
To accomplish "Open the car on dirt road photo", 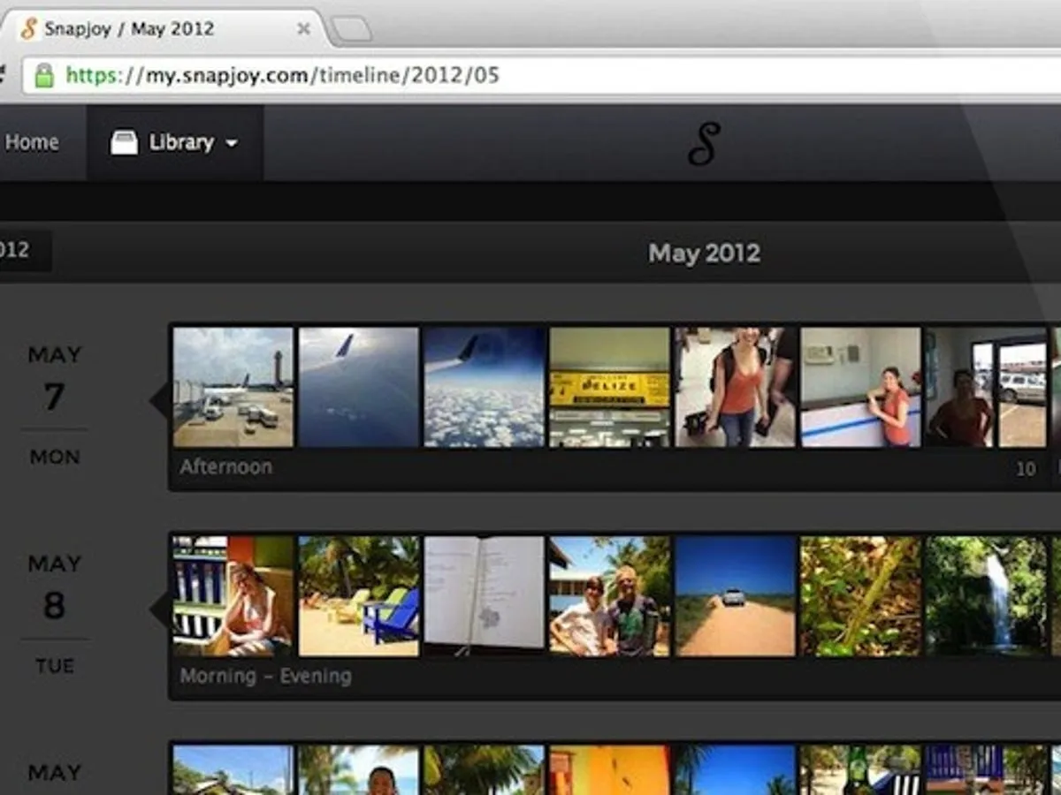I will pyautogui.click(x=736, y=596).
